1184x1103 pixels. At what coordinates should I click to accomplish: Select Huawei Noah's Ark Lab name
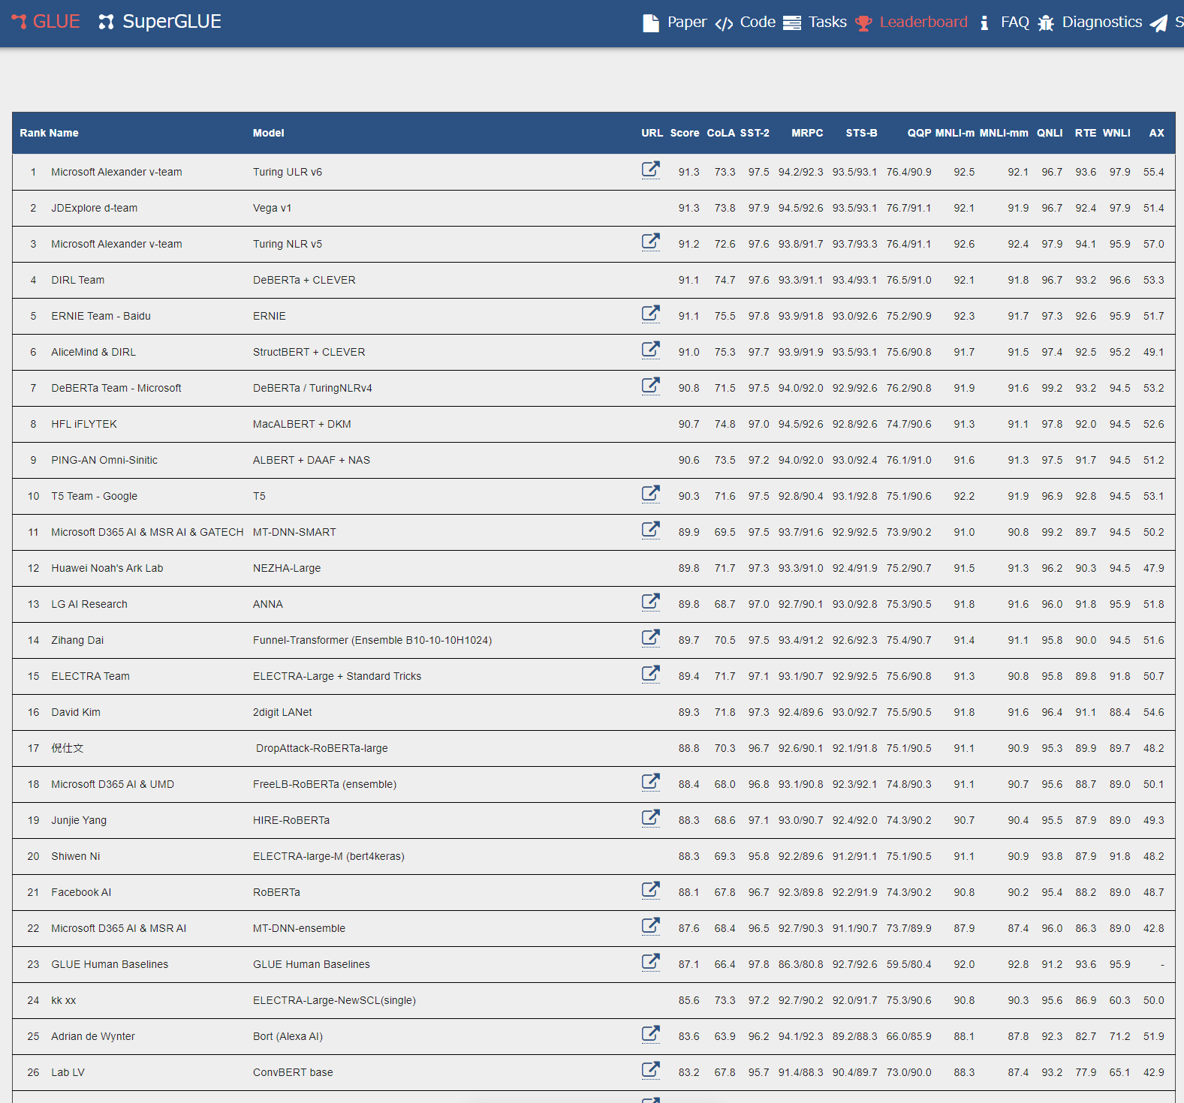click(x=107, y=568)
